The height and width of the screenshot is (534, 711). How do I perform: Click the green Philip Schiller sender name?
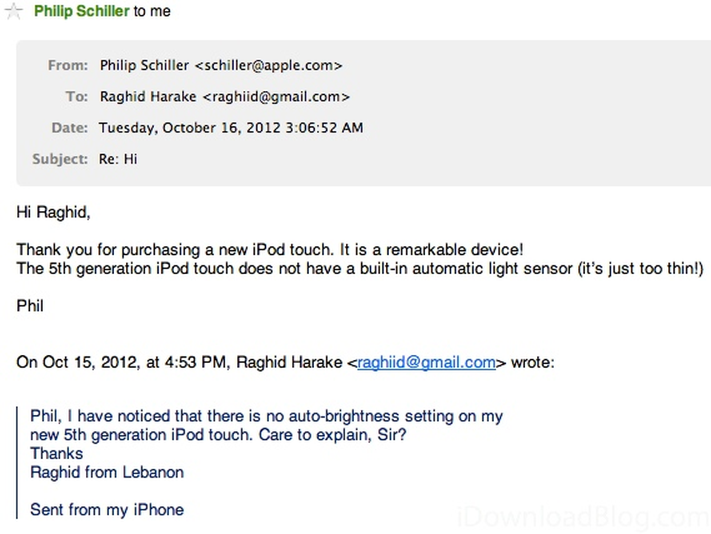tap(82, 11)
